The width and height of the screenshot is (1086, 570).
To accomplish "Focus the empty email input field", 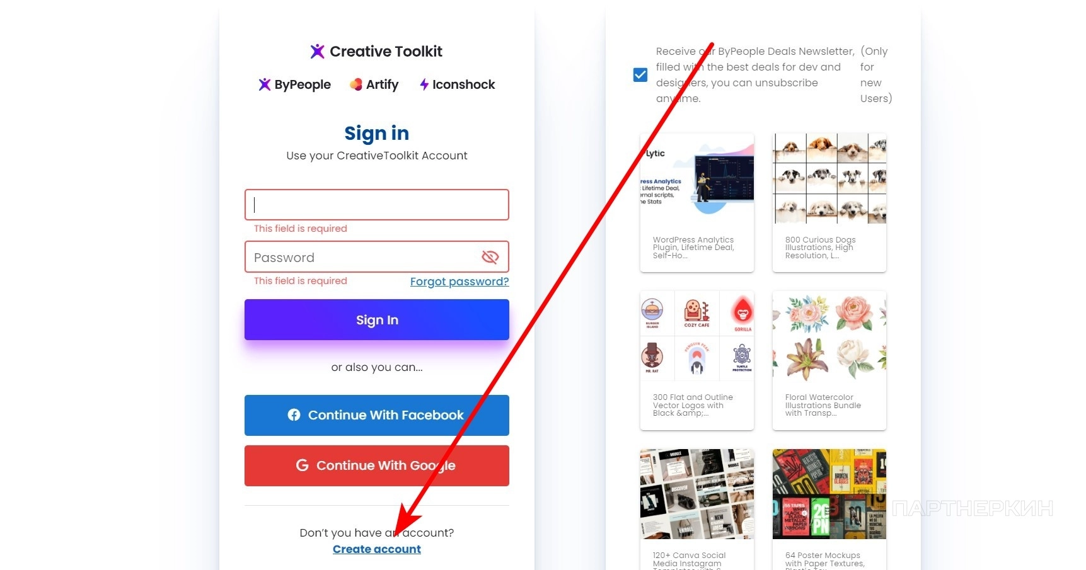I will [377, 205].
